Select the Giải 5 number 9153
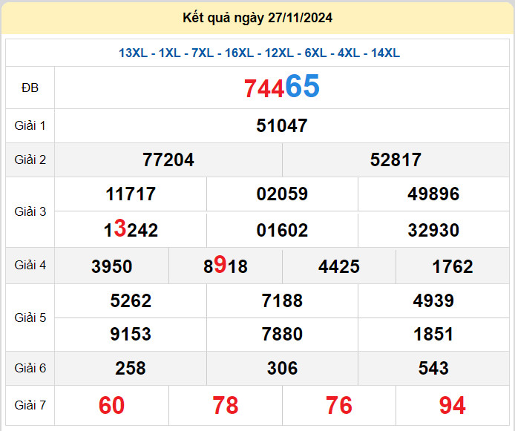 [x=131, y=335]
